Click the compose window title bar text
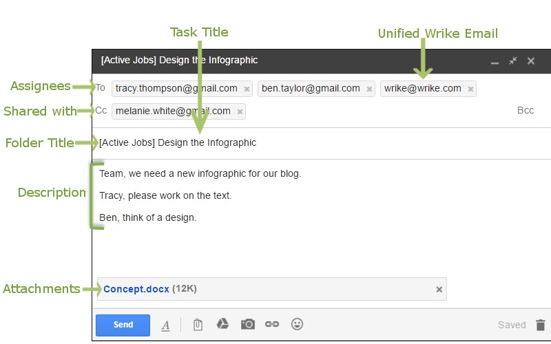 pyautogui.click(x=179, y=61)
